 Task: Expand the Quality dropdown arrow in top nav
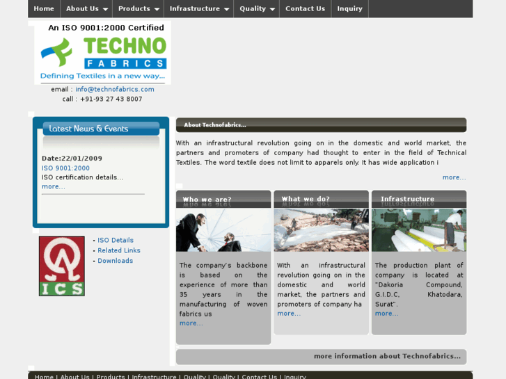tap(272, 9)
